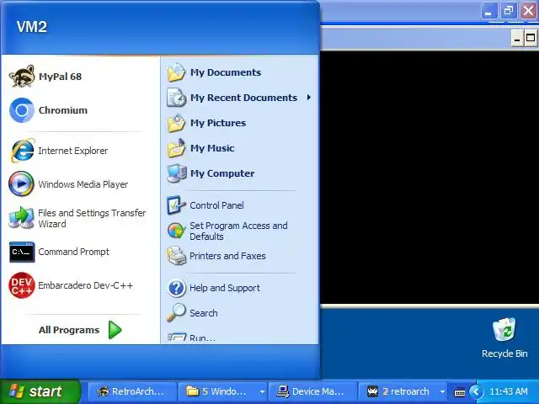539x404 pixels.
Task: Open My Music folder icon
Action: 176,148
